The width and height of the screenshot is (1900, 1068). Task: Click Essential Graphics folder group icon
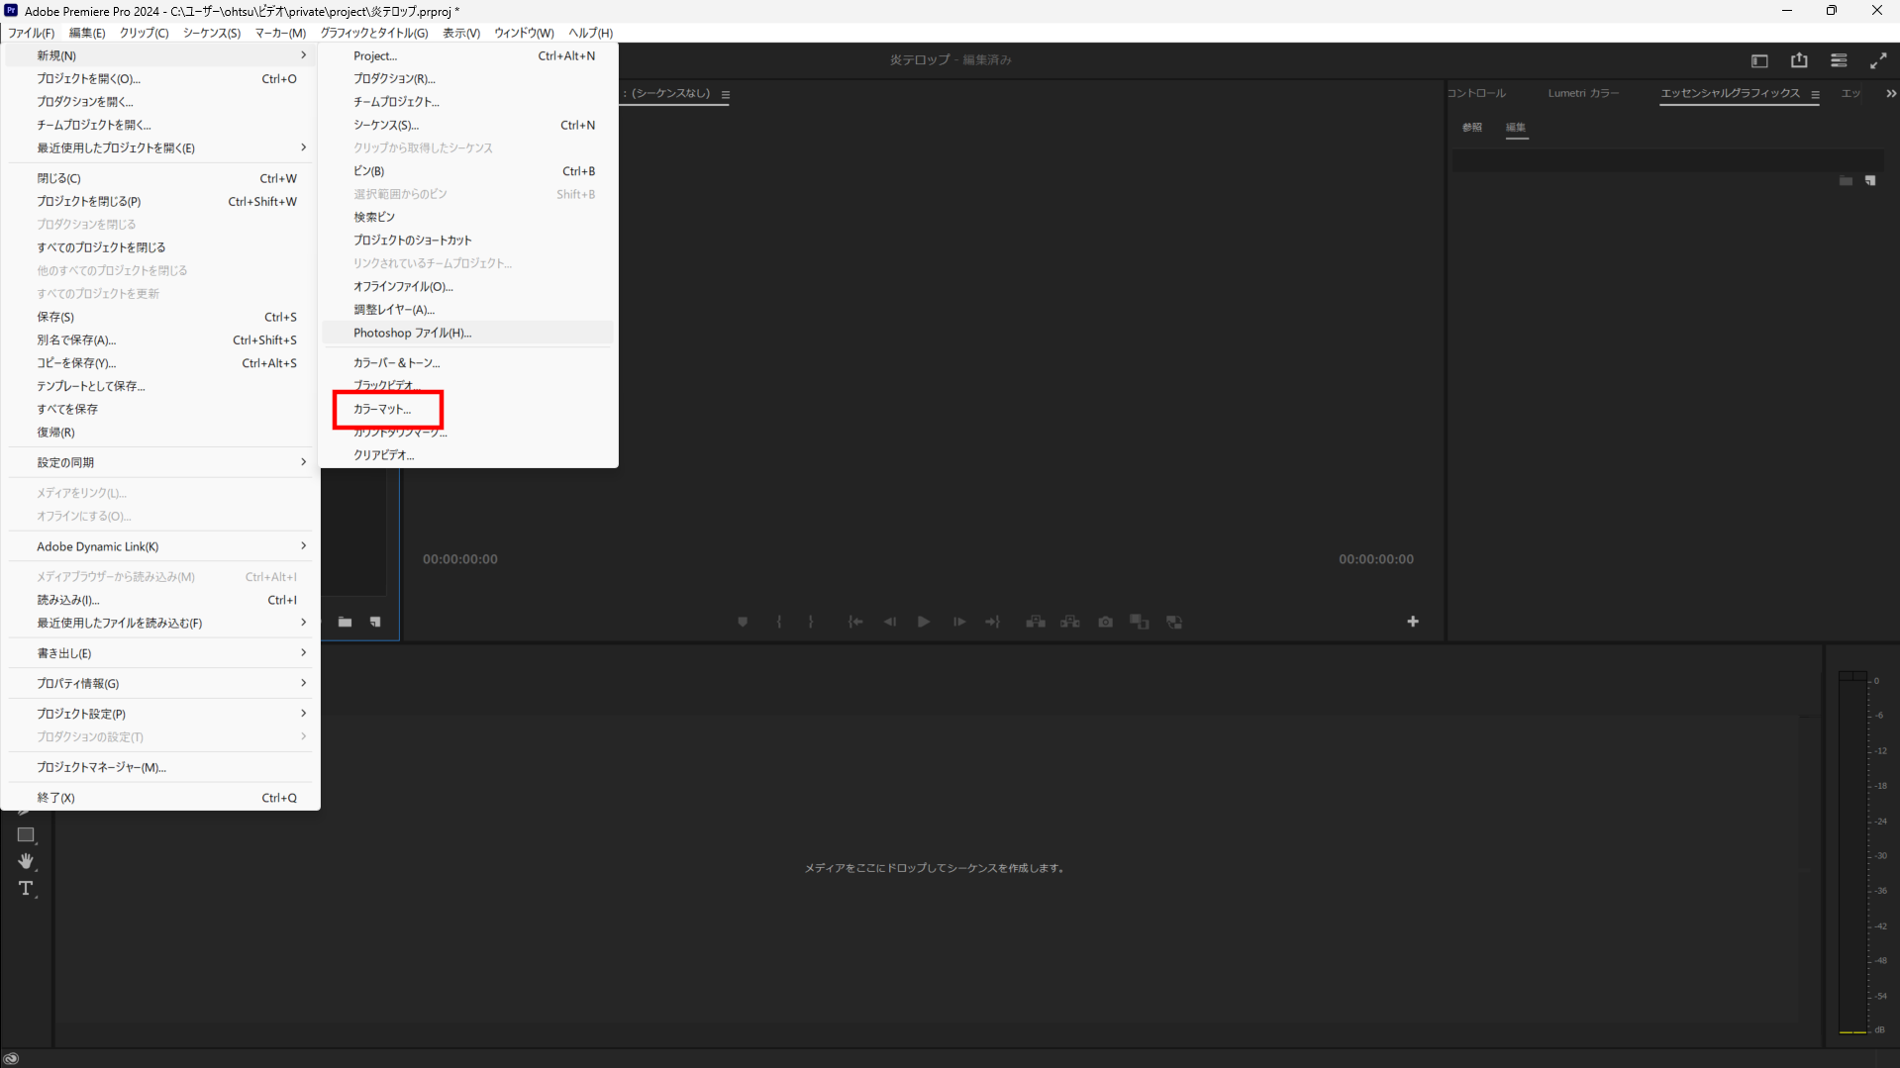pos(1846,181)
